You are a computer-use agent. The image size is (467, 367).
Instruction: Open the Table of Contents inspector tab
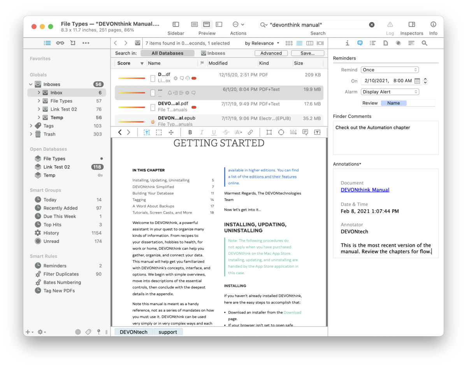[x=373, y=43]
